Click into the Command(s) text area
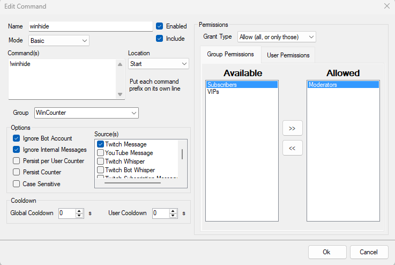This screenshot has height=265, width=395. [62, 79]
